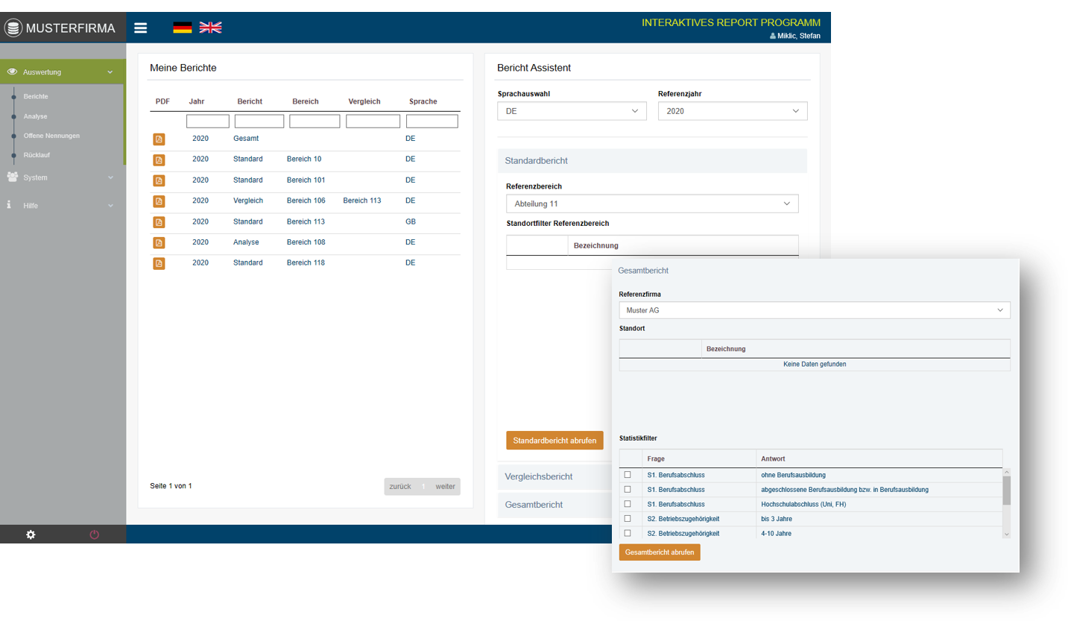Image resolution: width=1068 pixels, height=621 pixels.
Task: Toggle the hamburger menu icon
Action: [141, 28]
